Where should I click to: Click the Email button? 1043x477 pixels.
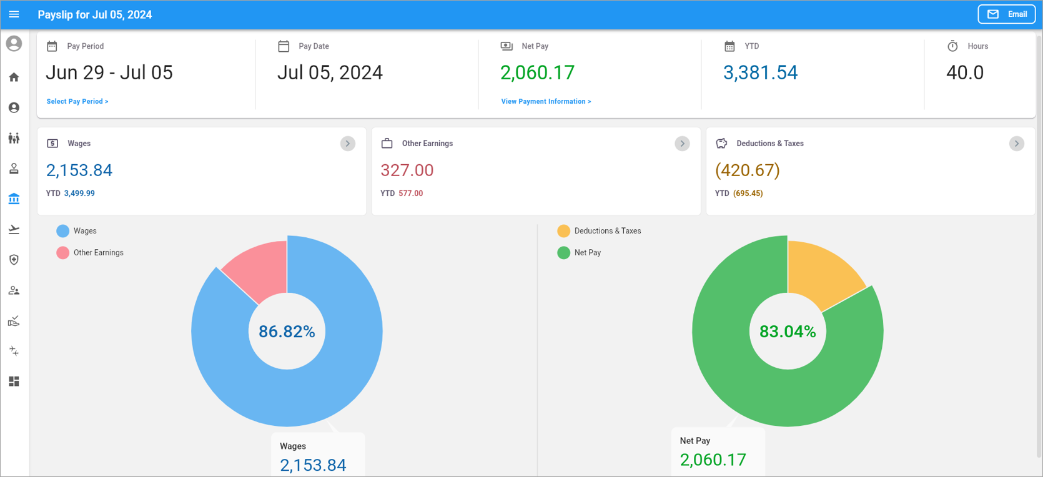point(1007,14)
